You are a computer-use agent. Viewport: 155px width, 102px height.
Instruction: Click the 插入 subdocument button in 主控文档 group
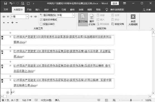pyautogui.click(x=100, y=20)
